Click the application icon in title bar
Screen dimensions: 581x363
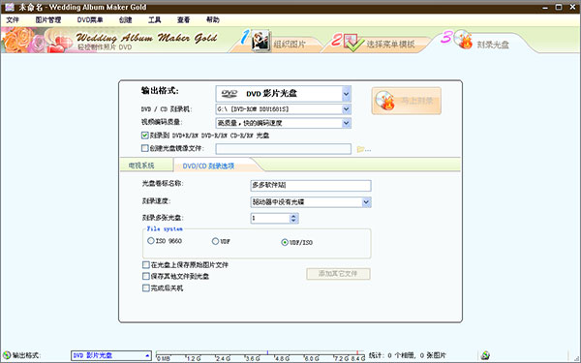click(x=10, y=7)
